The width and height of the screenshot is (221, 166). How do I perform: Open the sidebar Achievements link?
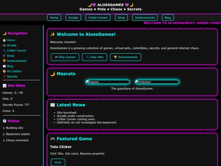coord(17,61)
